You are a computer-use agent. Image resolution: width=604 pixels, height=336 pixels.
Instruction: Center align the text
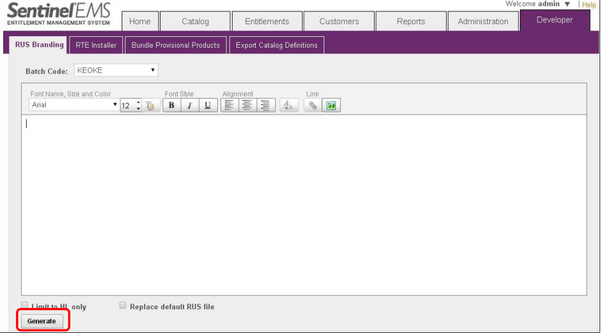[x=248, y=106]
